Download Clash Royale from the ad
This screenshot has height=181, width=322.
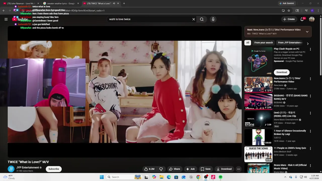tap(281, 72)
